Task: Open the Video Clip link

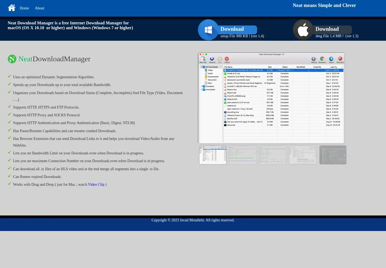Action: coord(96,184)
